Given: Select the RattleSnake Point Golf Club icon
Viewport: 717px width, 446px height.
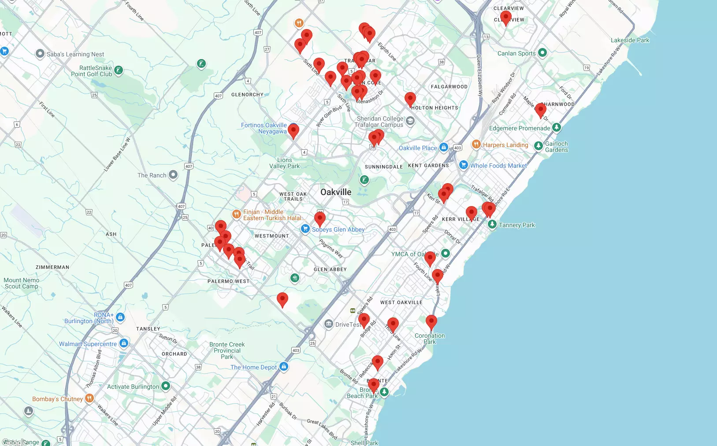Looking at the screenshot, I should pyautogui.click(x=119, y=70).
